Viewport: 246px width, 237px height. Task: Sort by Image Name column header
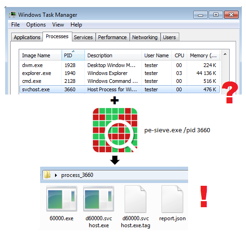click(41, 55)
